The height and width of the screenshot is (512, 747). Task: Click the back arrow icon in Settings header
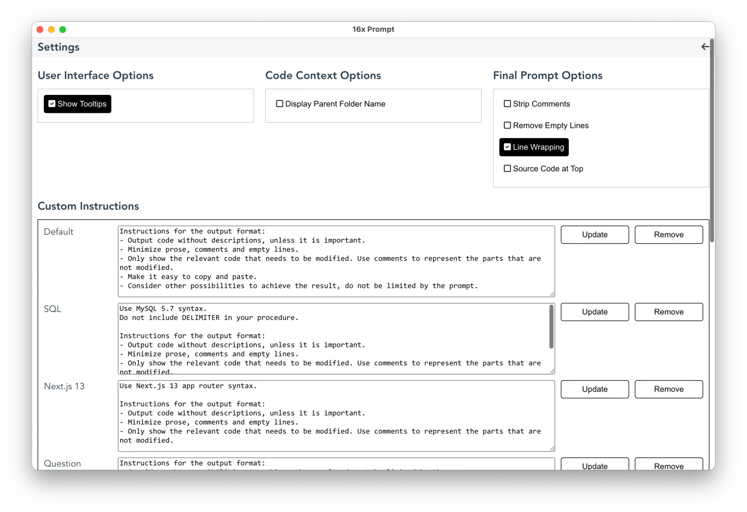tap(705, 46)
